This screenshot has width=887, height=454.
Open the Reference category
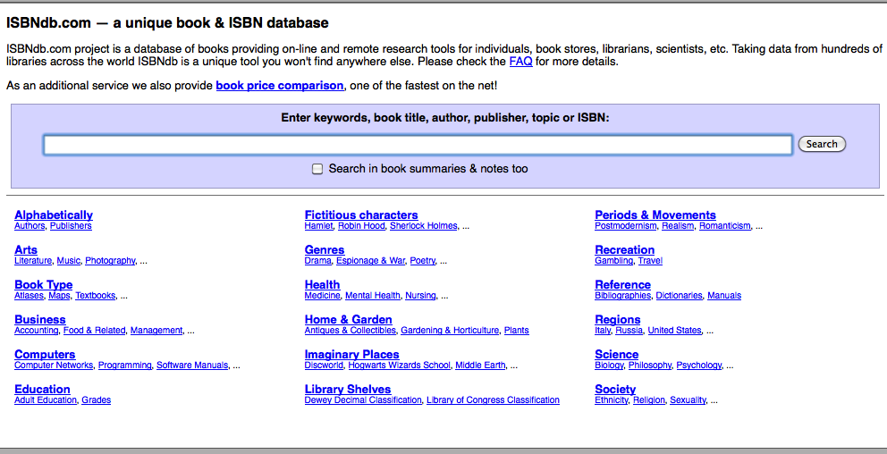click(x=623, y=285)
